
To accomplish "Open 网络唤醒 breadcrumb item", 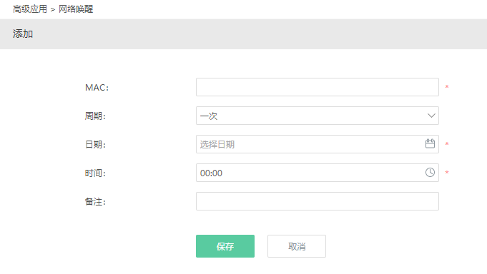I will pyautogui.click(x=76, y=9).
